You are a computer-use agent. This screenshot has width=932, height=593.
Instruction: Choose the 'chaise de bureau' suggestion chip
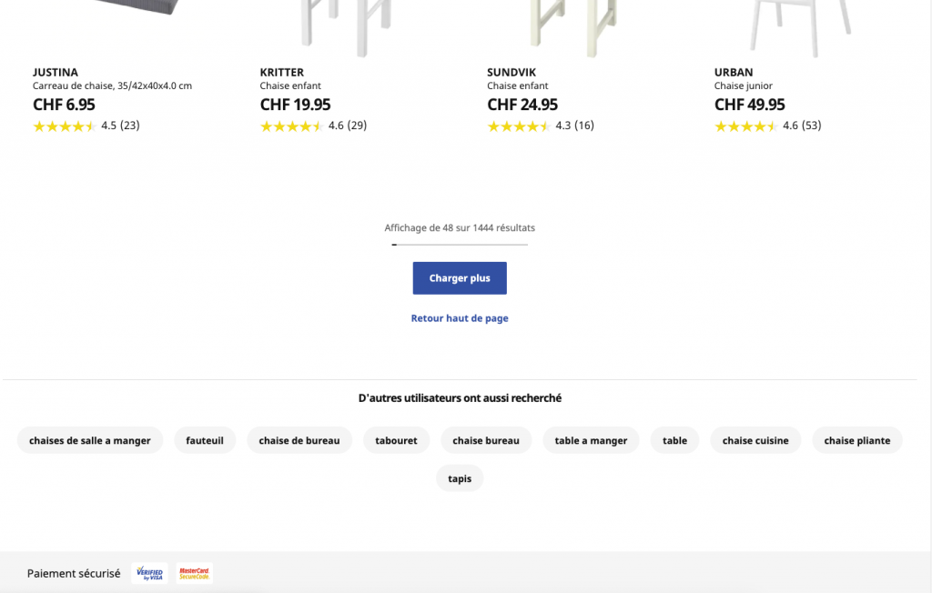coord(299,440)
